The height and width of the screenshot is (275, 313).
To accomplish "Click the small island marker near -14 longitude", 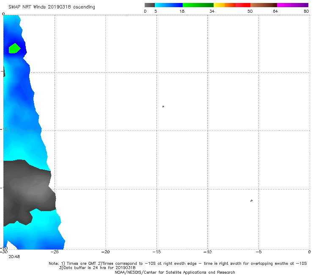I will point(163,107).
